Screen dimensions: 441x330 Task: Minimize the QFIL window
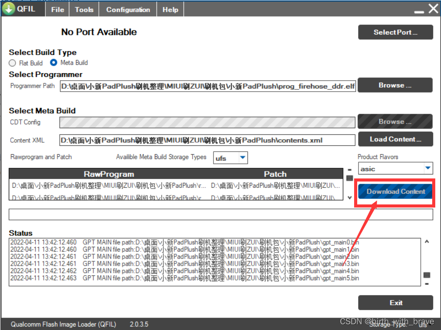(419, 12)
